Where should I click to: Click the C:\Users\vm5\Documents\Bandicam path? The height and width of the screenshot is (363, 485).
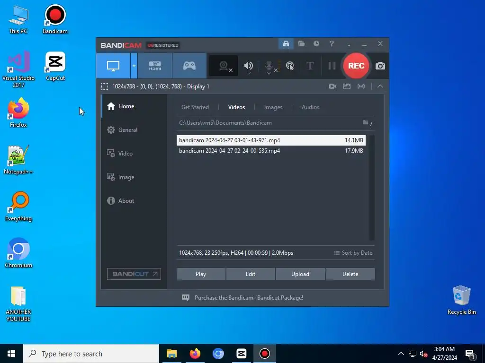(225, 123)
